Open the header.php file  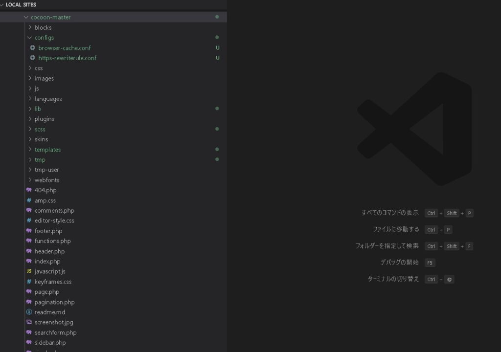[49, 251]
